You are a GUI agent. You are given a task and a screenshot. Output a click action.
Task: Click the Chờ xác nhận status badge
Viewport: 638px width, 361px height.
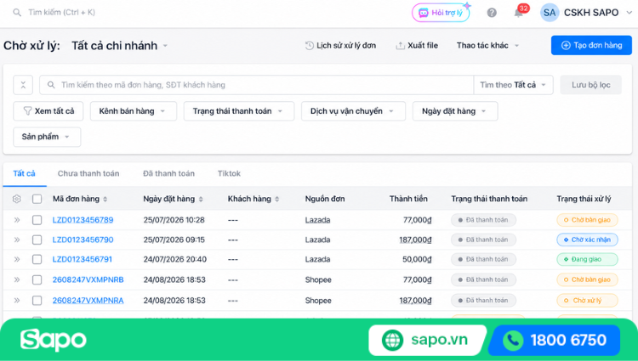[587, 240]
